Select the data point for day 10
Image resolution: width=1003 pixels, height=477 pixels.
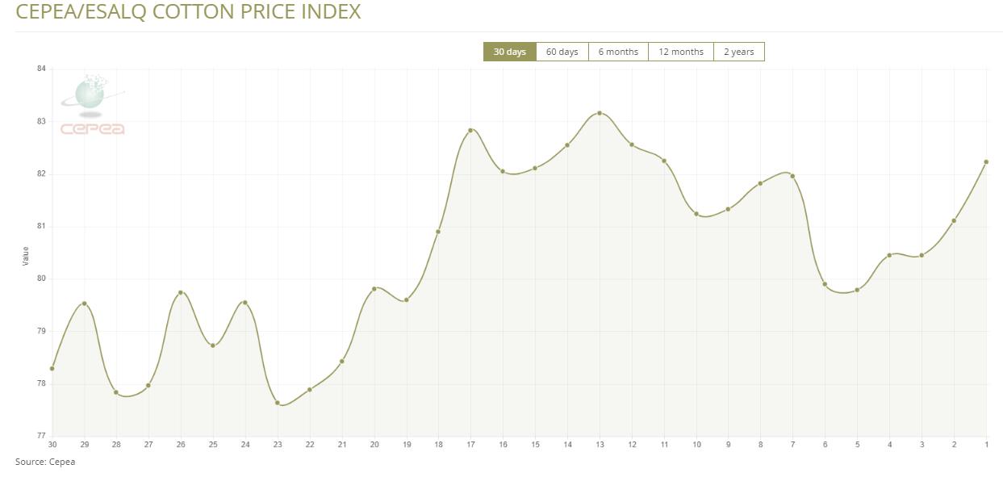point(696,214)
